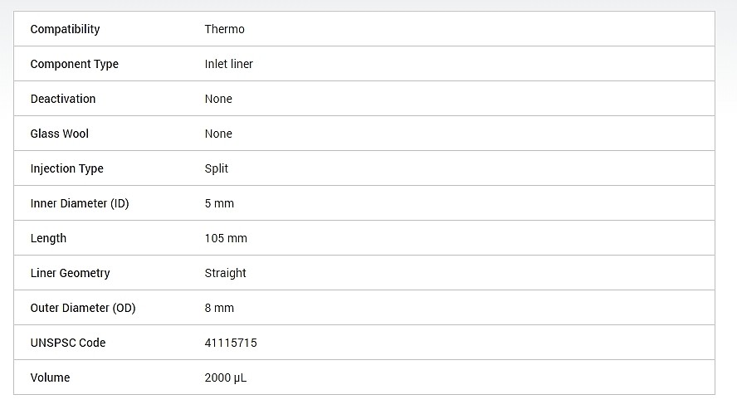Image resolution: width=737 pixels, height=414 pixels.
Task: Select the Split injection value
Action: point(217,168)
